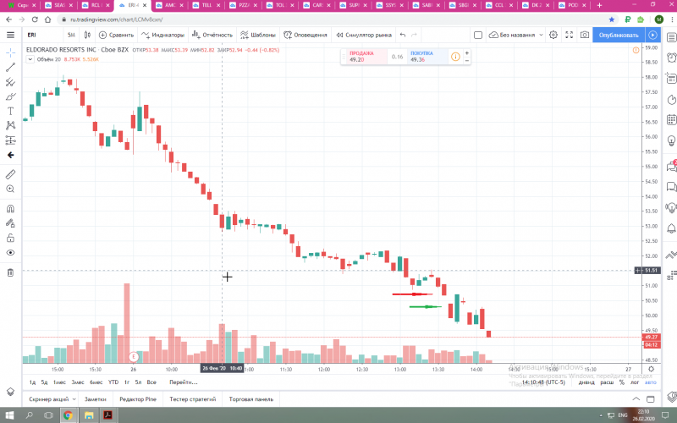
Task: Click the zoom in magnifier tool
Action: 10,189
